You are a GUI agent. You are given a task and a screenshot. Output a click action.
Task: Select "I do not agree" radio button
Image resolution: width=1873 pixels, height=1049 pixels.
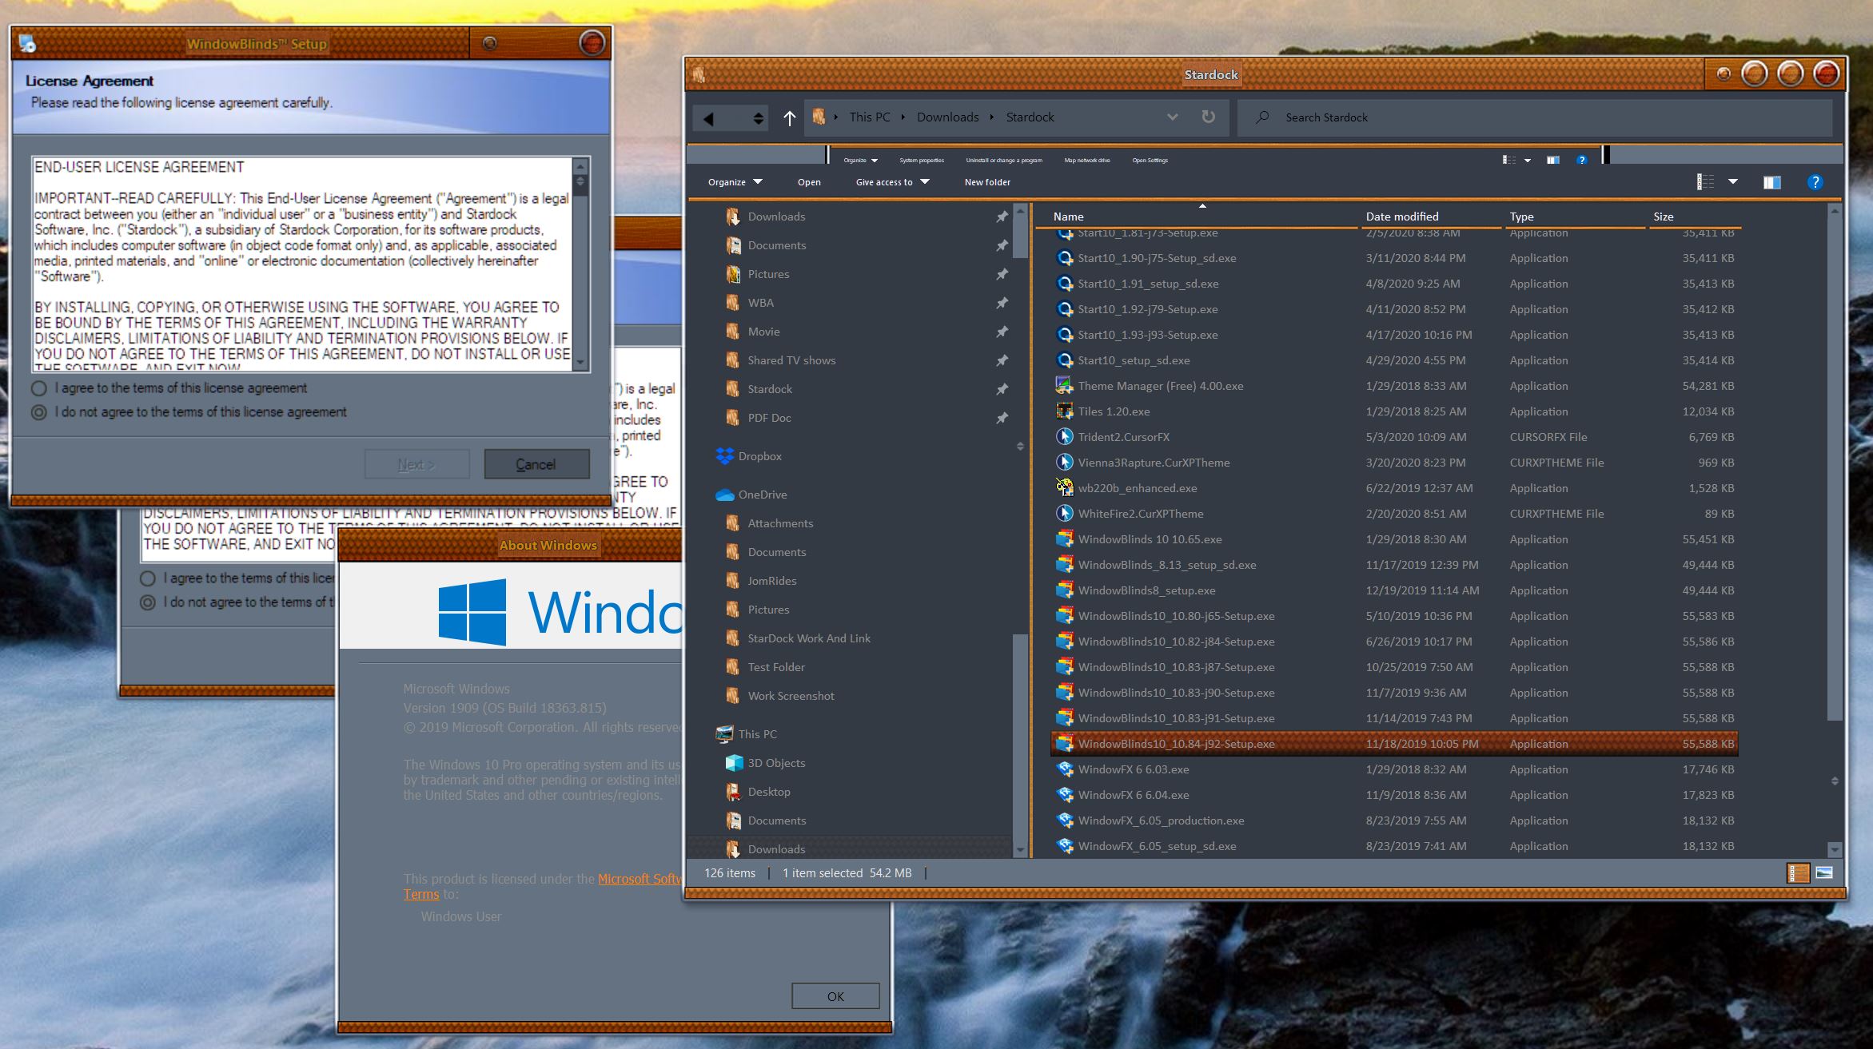pyautogui.click(x=38, y=412)
